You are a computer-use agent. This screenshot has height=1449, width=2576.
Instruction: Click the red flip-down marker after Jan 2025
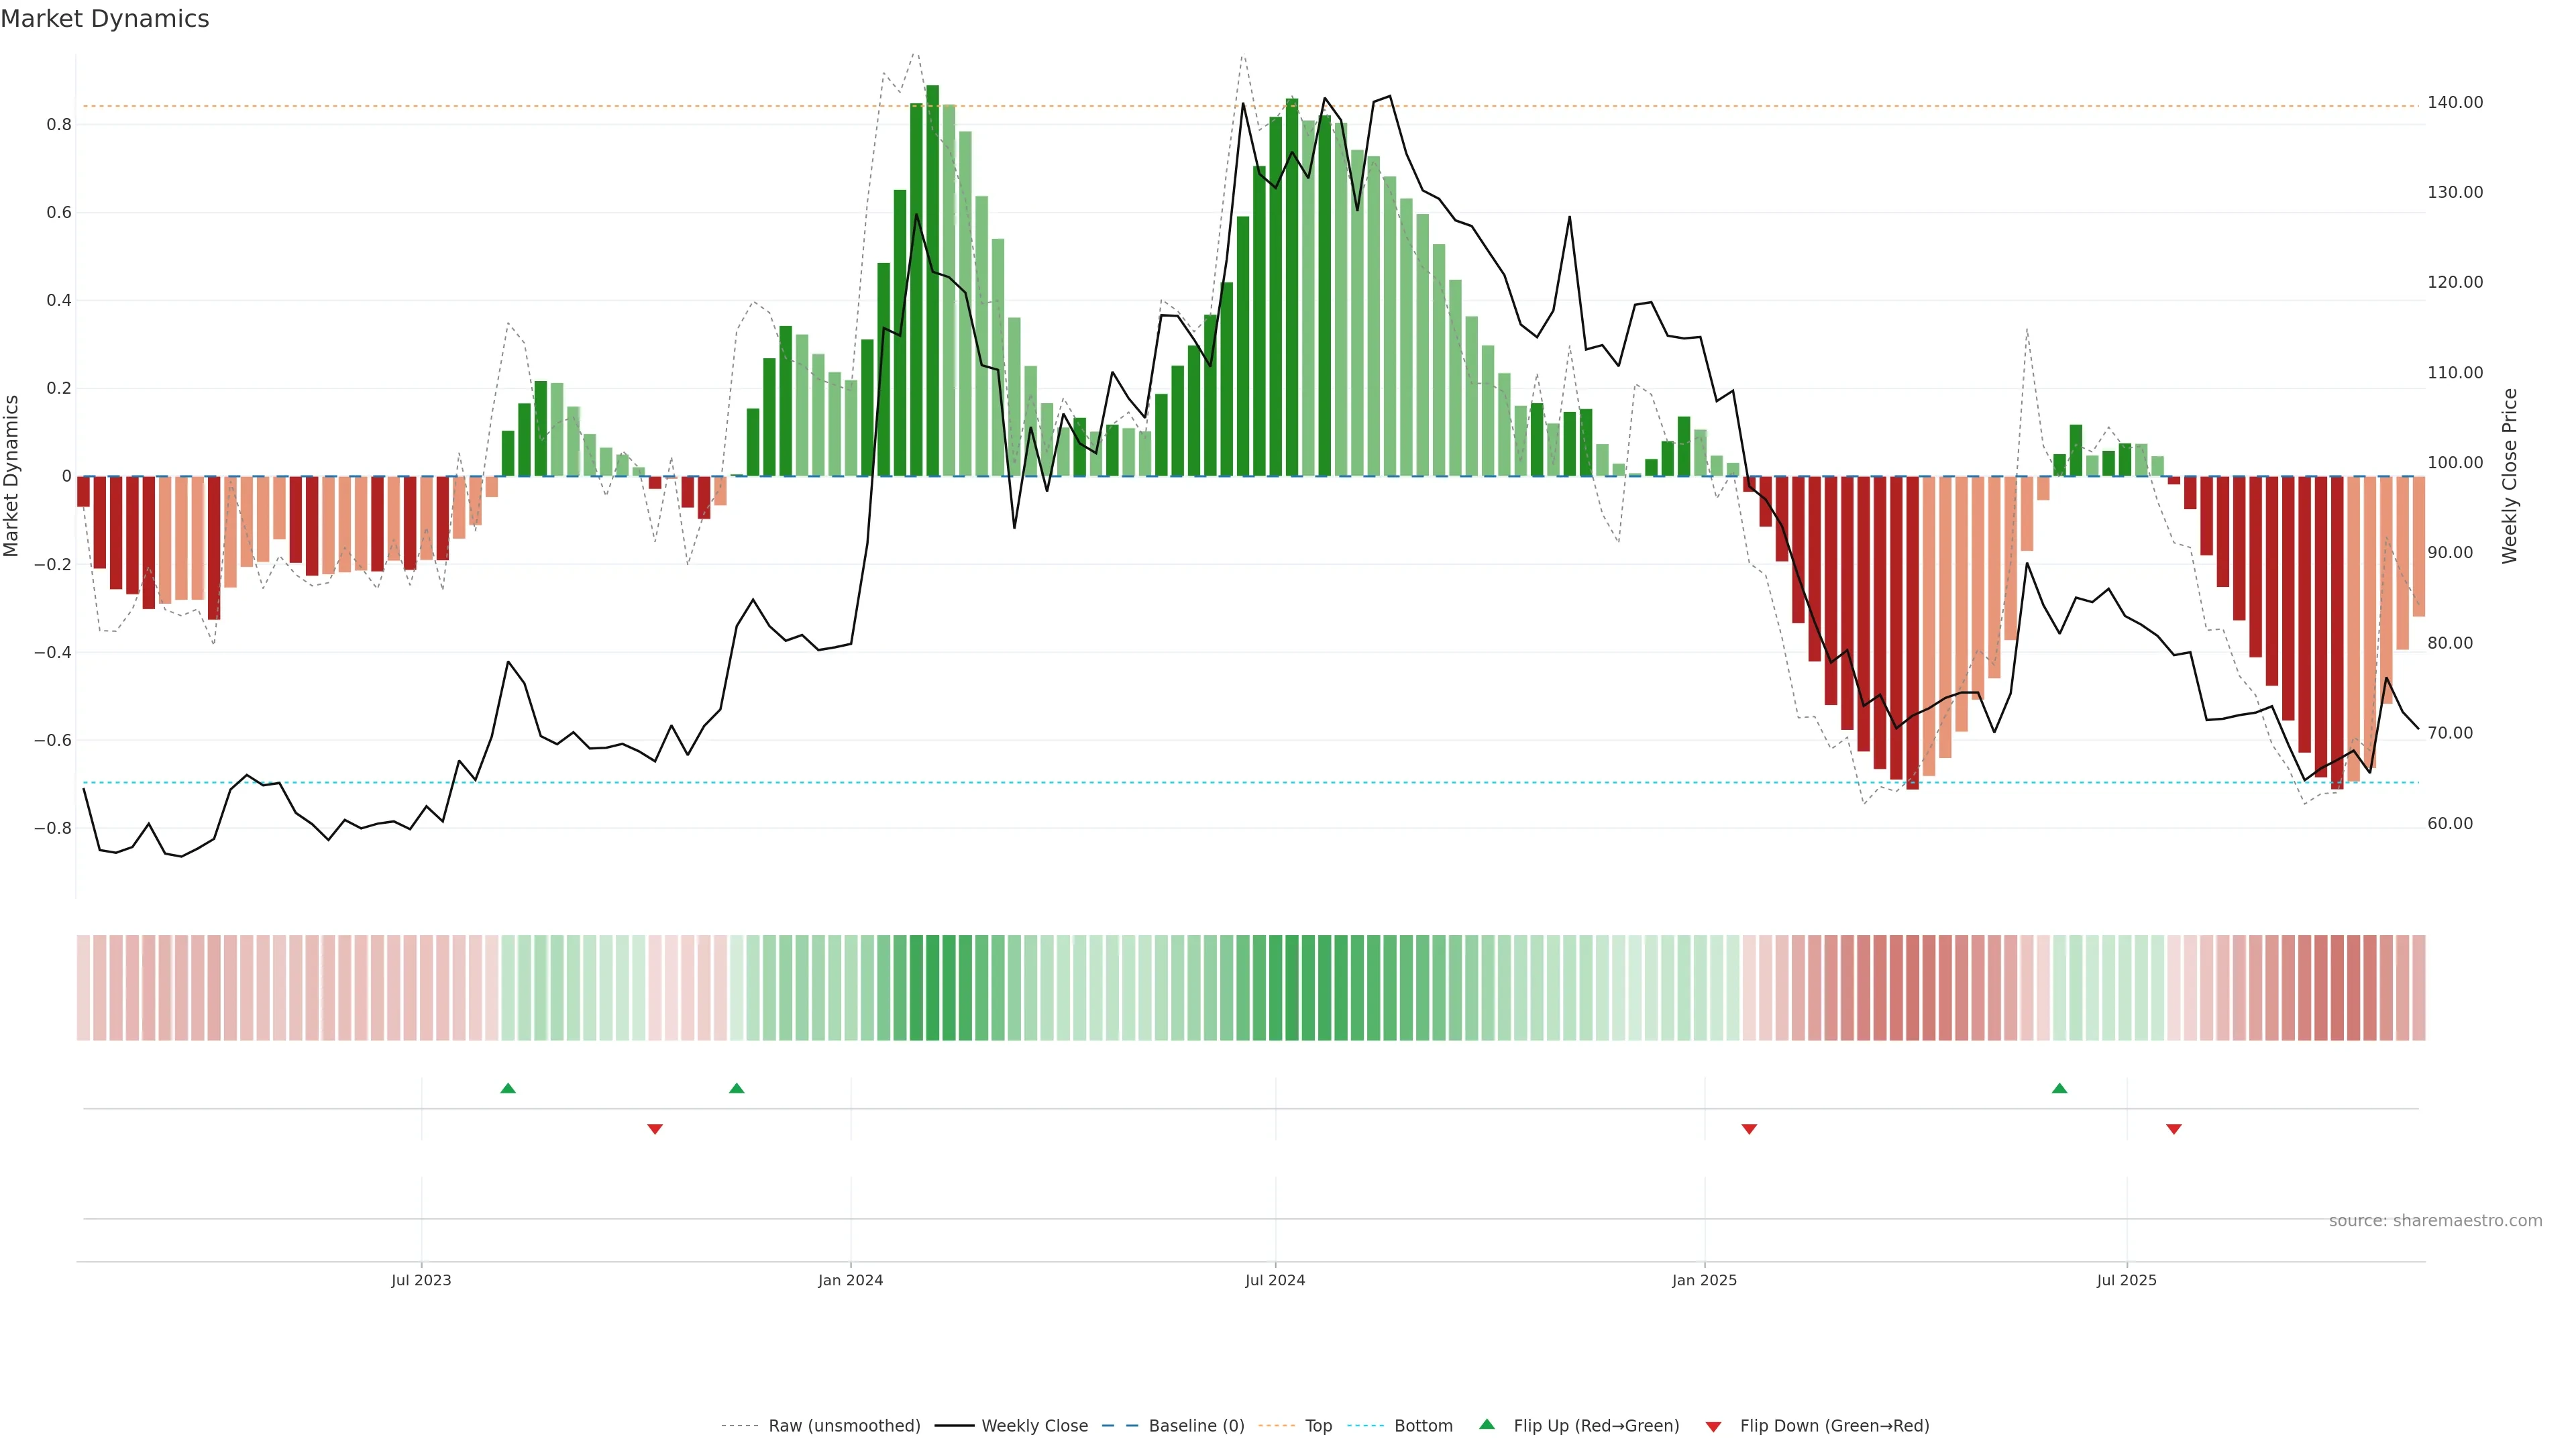(1749, 1129)
